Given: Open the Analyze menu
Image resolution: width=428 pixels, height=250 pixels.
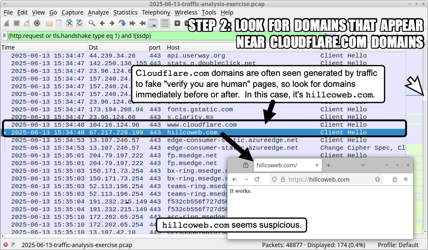Looking at the screenshot, I should click(98, 13).
